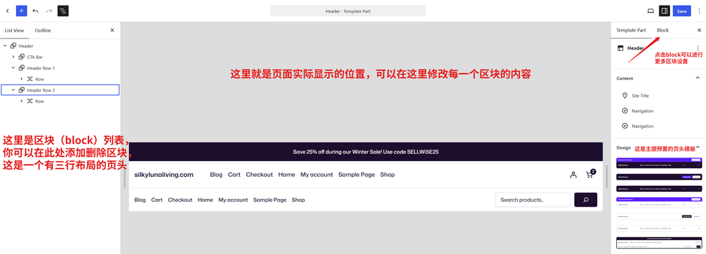Click the Site Title map pin icon
Image resolution: width=706 pixels, height=254 pixels.
click(x=625, y=96)
